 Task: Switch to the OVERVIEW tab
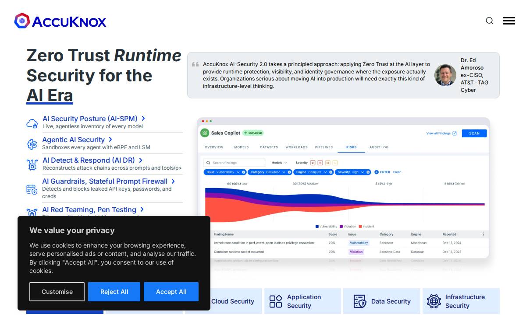coord(214,147)
